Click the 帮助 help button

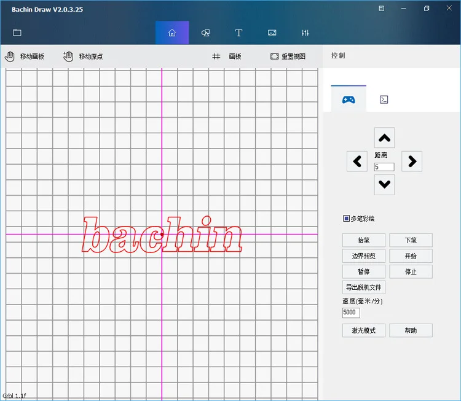click(411, 330)
